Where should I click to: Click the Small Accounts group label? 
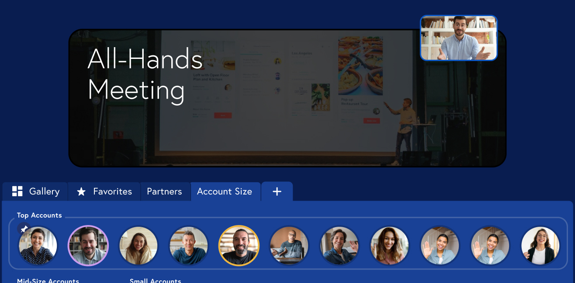(x=155, y=280)
